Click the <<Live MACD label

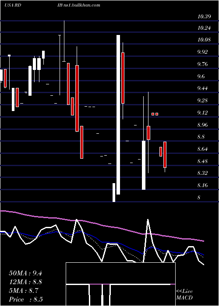184,295
